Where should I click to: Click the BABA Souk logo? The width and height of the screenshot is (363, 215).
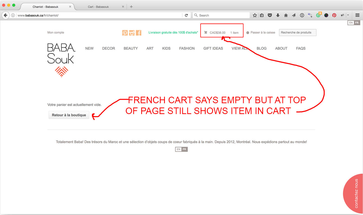pyautogui.click(x=61, y=60)
